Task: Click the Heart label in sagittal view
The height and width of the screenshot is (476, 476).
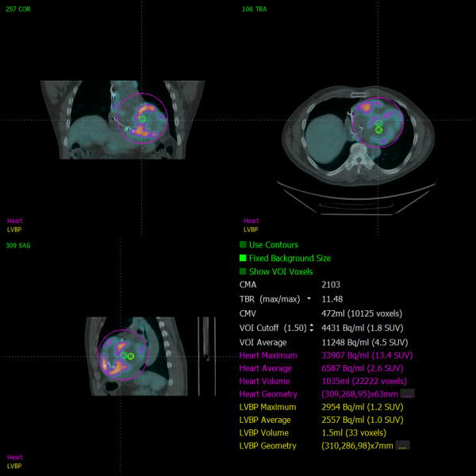Action: [15, 457]
